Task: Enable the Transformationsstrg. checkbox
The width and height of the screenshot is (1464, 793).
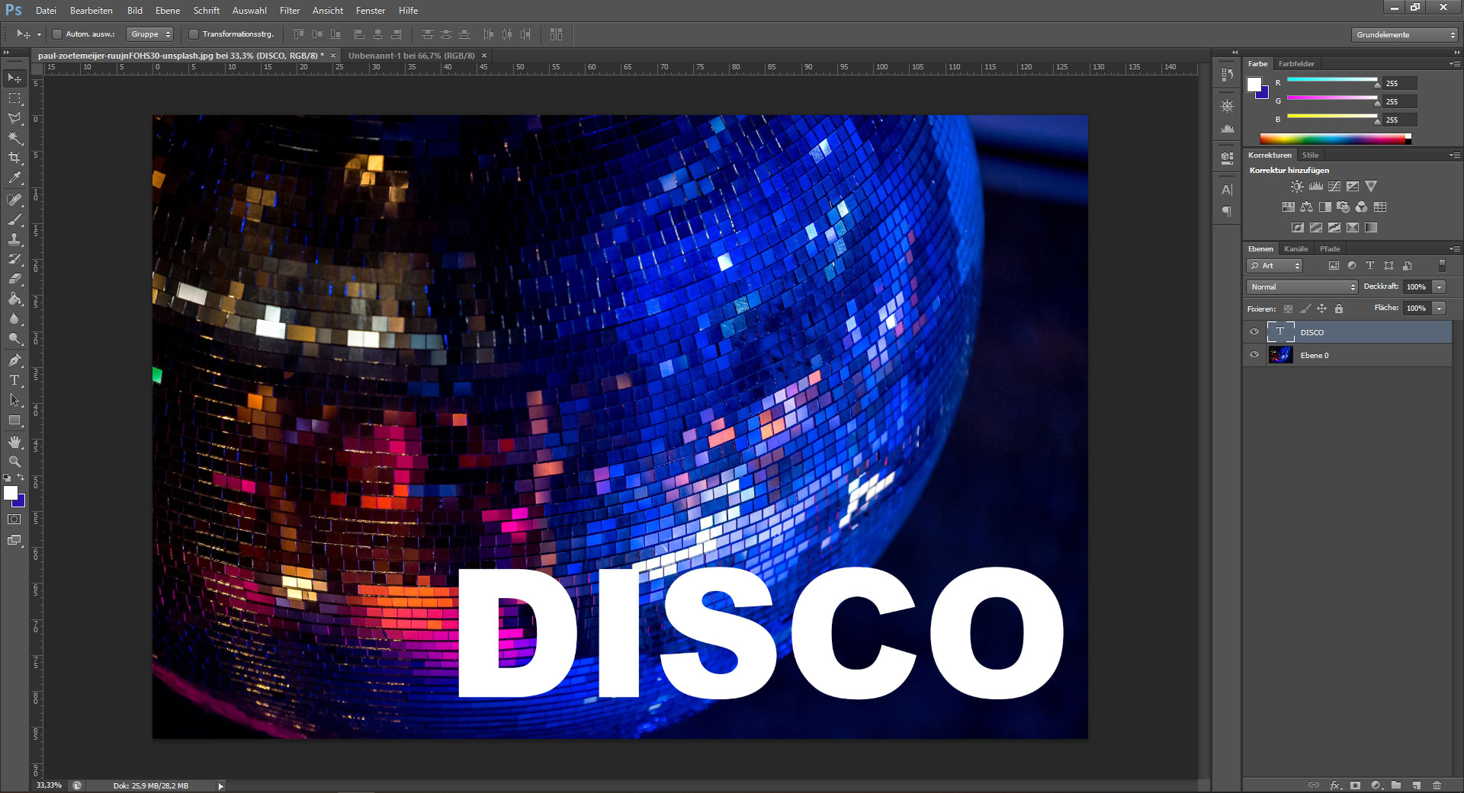Action: click(x=194, y=34)
